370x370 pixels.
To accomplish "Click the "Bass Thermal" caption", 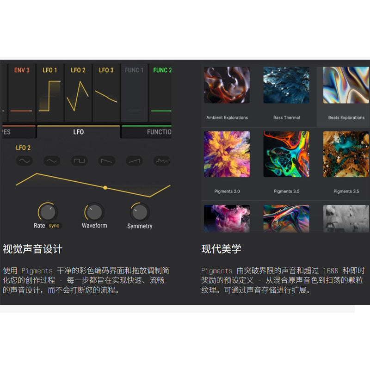I will pos(286,117).
